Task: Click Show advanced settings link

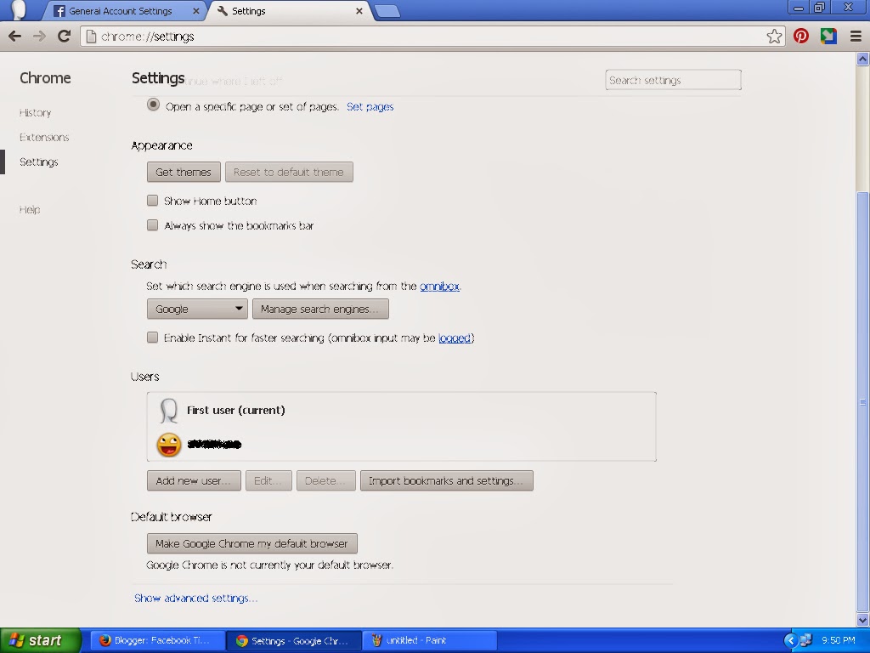Action: [196, 598]
